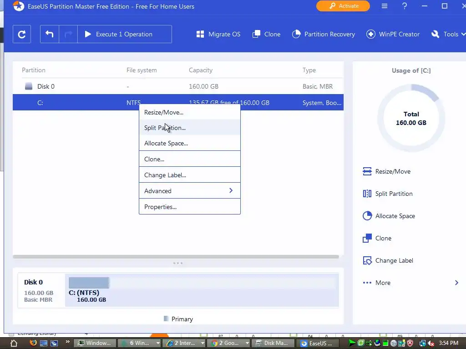Select the C: partition row
Viewport: 466px width, 349px height.
point(178,102)
